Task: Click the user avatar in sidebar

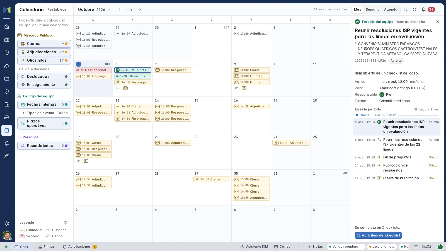Action: pos(7,235)
